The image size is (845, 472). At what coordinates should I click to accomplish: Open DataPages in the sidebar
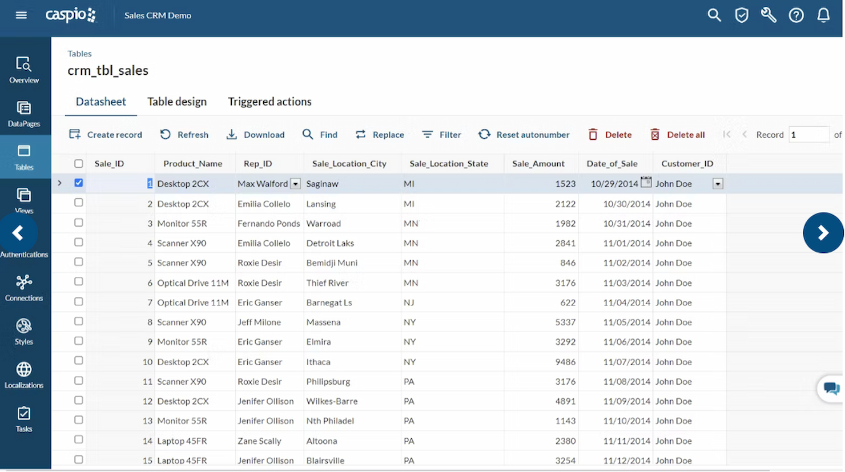point(24,114)
